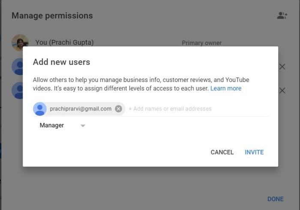Click the Add new users title
Image resolution: width=300 pixels, height=210 pixels.
click(61, 62)
